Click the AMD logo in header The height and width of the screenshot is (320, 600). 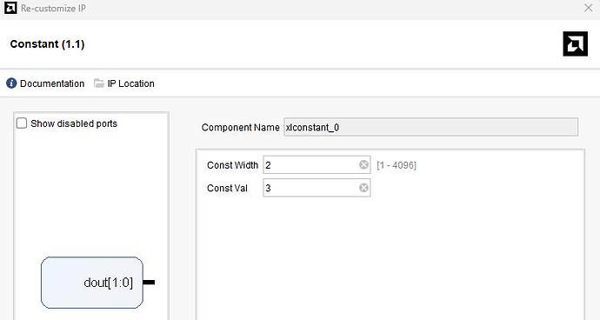point(575,44)
